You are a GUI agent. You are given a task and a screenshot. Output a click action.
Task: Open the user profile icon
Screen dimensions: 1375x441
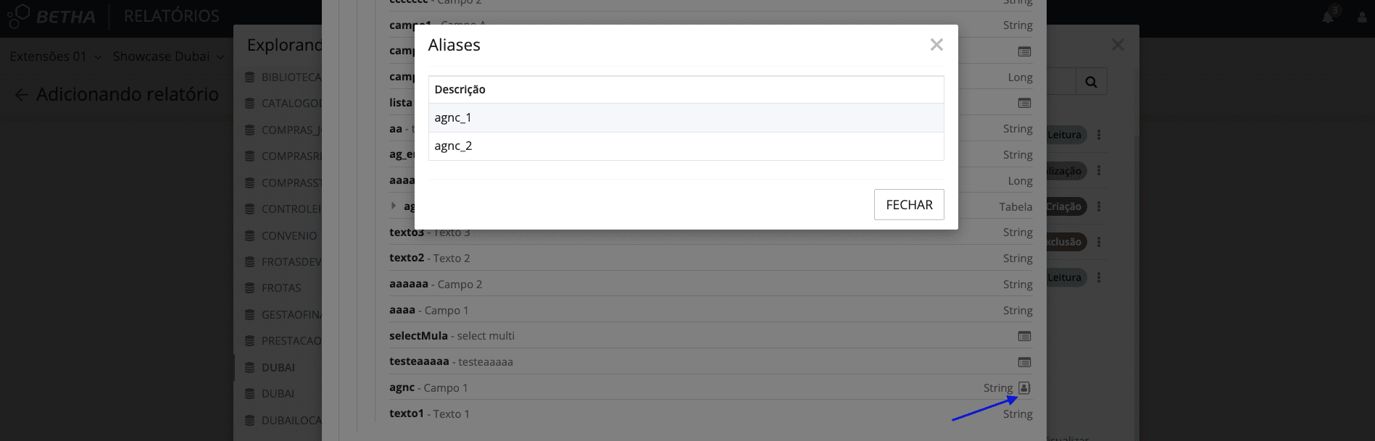pos(1362,17)
